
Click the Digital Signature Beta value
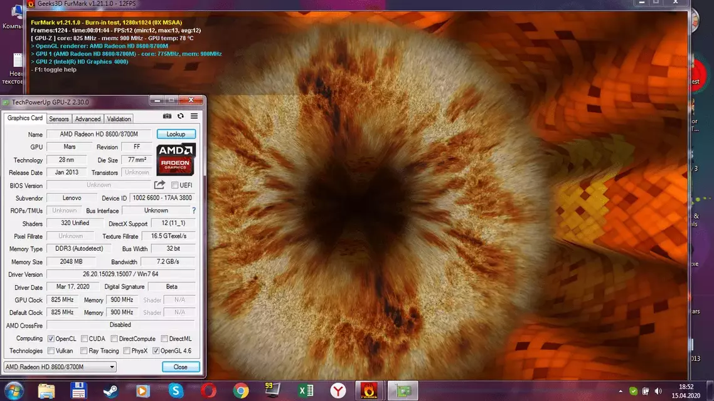coord(172,287)
